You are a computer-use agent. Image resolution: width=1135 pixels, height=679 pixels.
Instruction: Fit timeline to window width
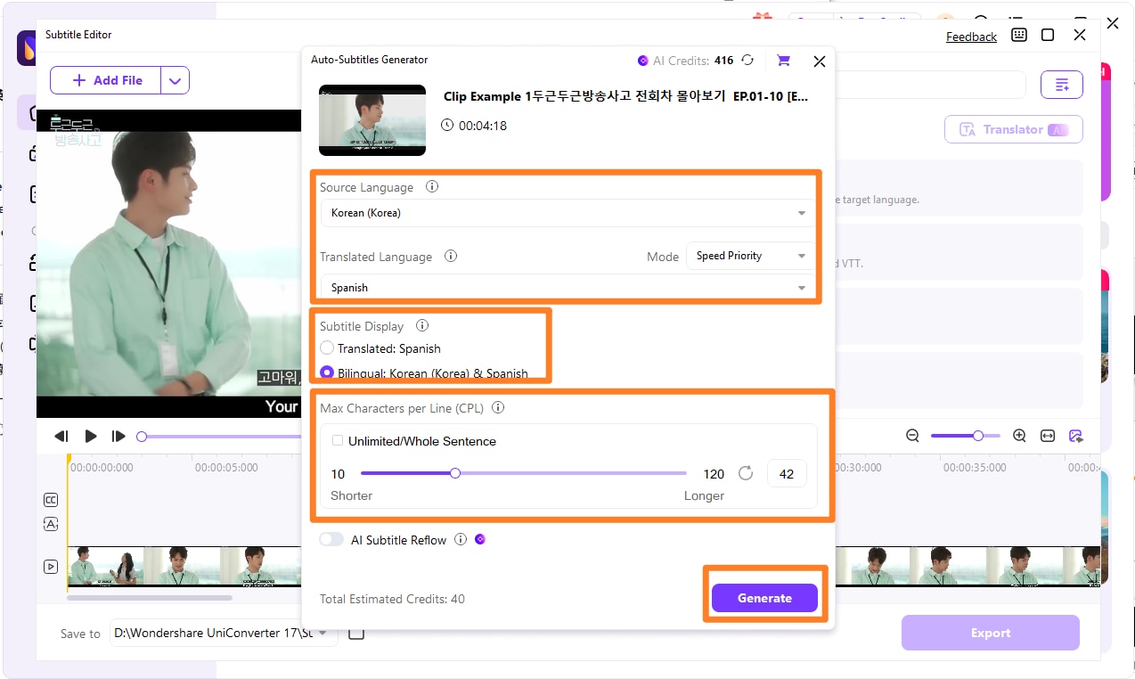[x=1048, y=436]
